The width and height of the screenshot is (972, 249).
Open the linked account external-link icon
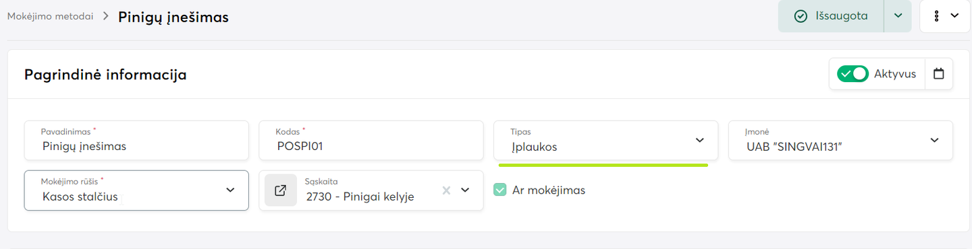[x=280, y=190]
